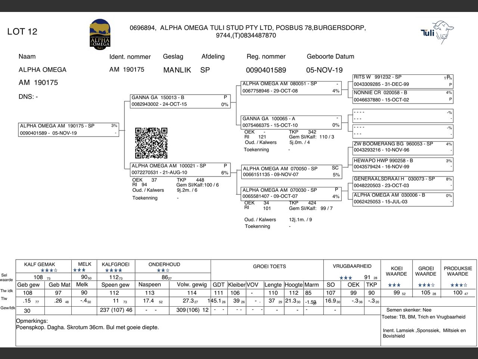Click the star rating under KALF GEMAK
Screen dimensions: 478x359
49,270
